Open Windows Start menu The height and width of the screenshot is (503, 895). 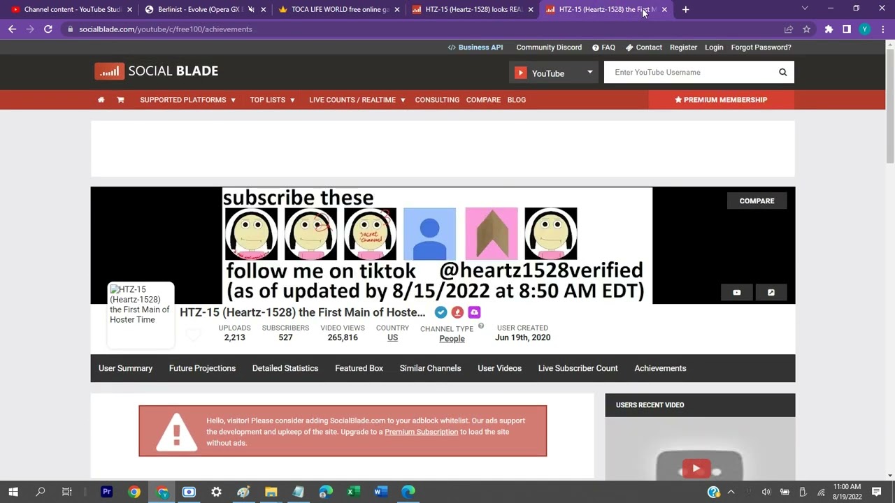pyautogui.click(x=13, y=492)
